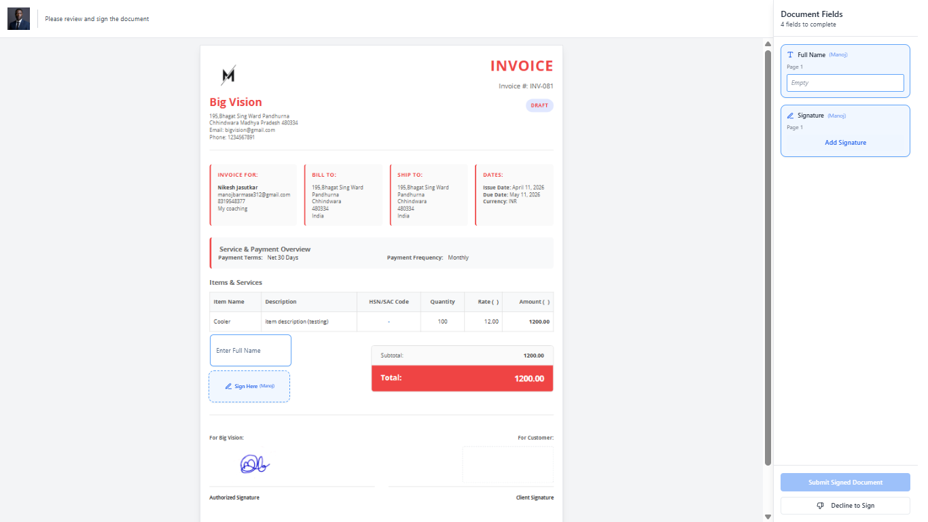Click the Signature pen icon in sidebar
This screenshot has height=522, width=928.
click(790, 116)
